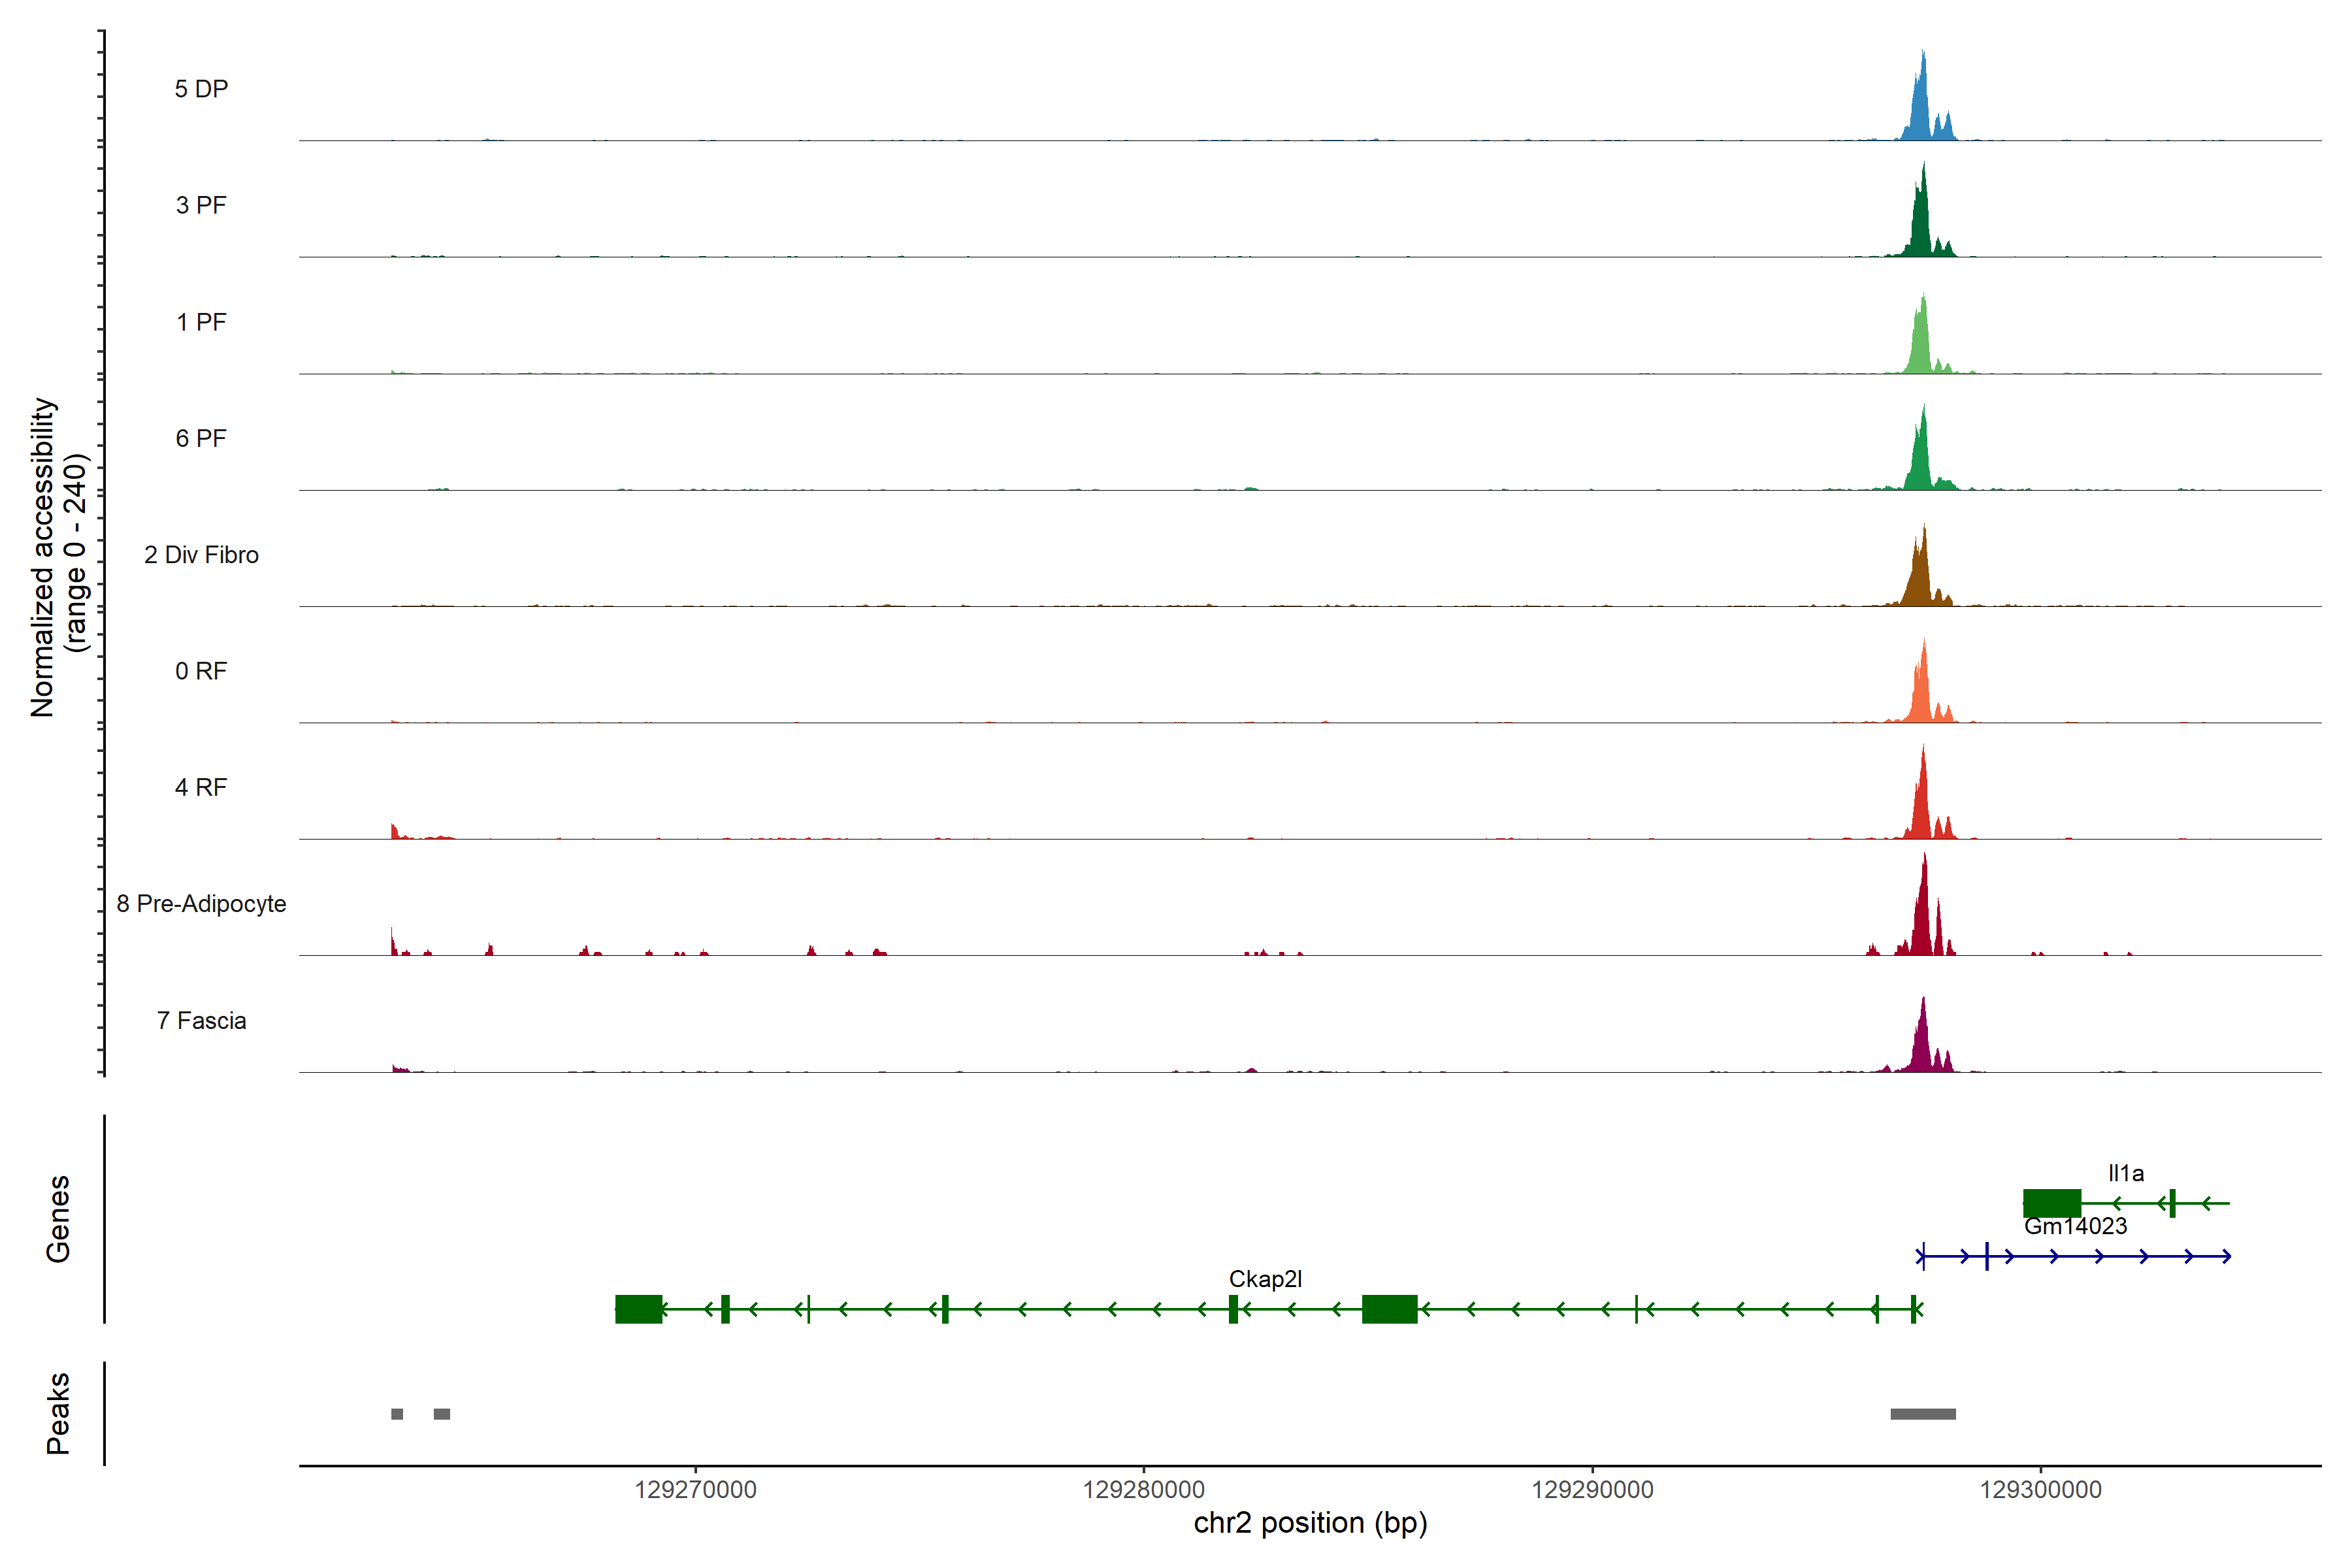Click the dark green 3 PF peak

pyautogui.click(x=1921, y=225)
